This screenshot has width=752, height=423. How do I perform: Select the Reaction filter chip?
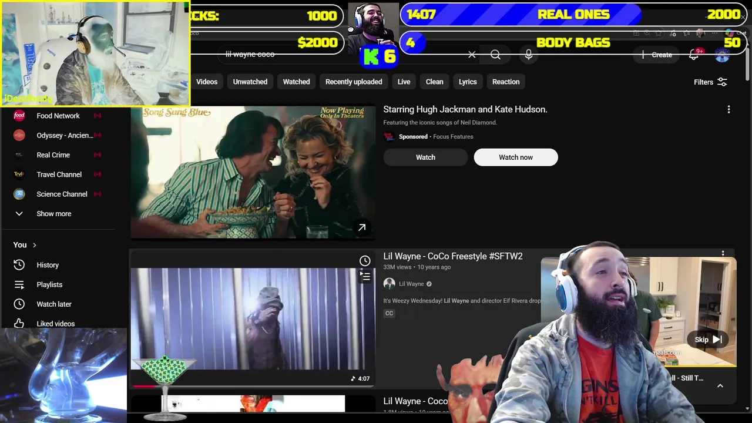tap(506, 82)
